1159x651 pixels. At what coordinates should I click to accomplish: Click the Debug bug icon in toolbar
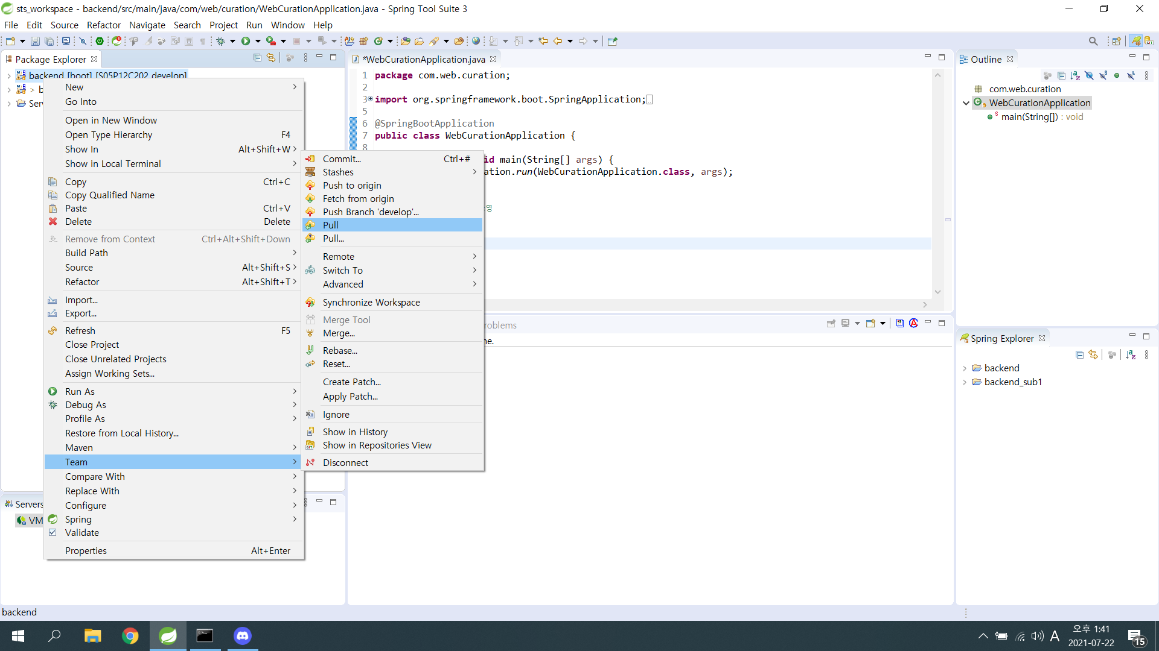(221, 41)
